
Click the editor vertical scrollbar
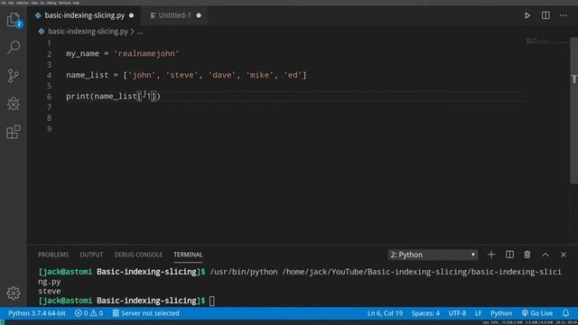[574, 110]
